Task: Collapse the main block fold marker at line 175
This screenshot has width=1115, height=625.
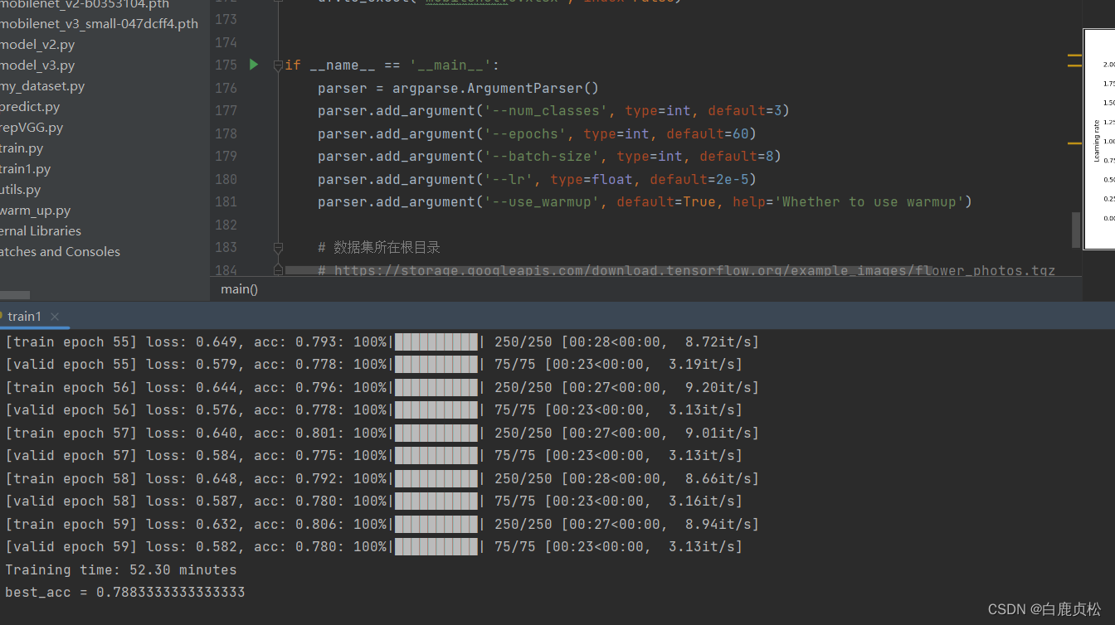Action: pos(278,65)
